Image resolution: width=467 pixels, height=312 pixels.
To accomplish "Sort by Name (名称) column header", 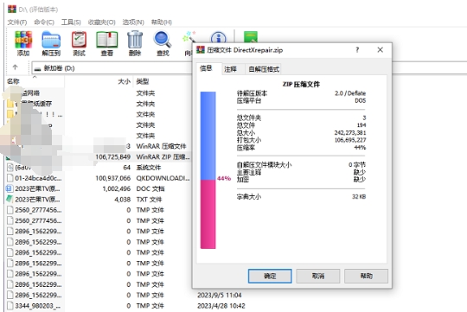I will [x=35, y=81].
